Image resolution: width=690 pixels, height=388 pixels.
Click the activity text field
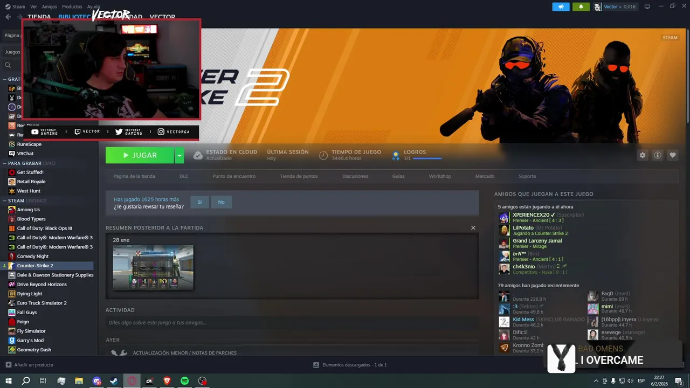pyautogui.click(x=292, y=322)
